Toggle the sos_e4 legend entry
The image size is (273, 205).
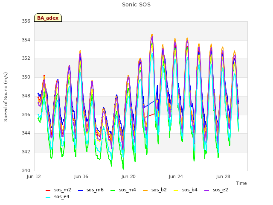tap(58, 196)
